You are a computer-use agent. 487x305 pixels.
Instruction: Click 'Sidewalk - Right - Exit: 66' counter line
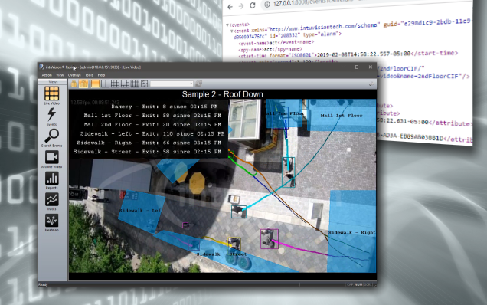[x=149, y=143]
